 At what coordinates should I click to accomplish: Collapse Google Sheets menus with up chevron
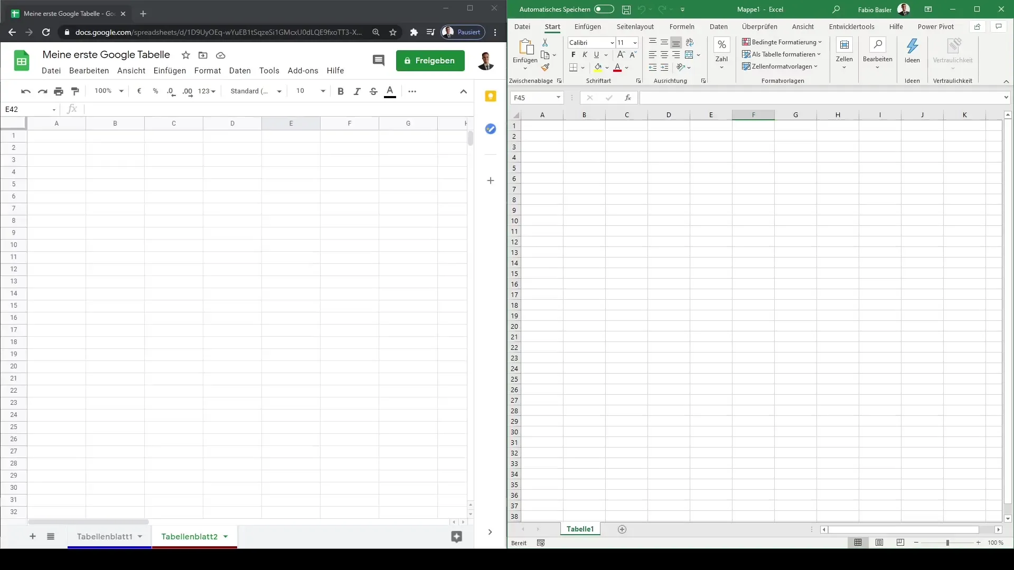463,91
